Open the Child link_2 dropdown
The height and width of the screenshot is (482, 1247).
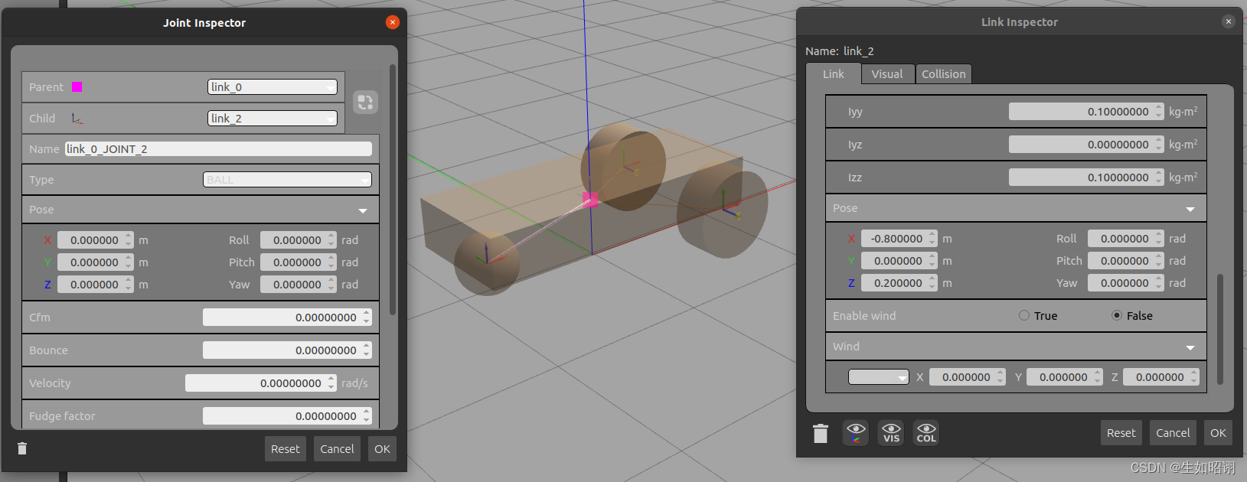(x=272, y=119)
